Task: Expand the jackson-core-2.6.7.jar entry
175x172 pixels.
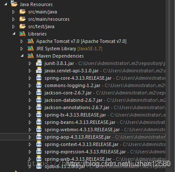Action: (30, 93)
